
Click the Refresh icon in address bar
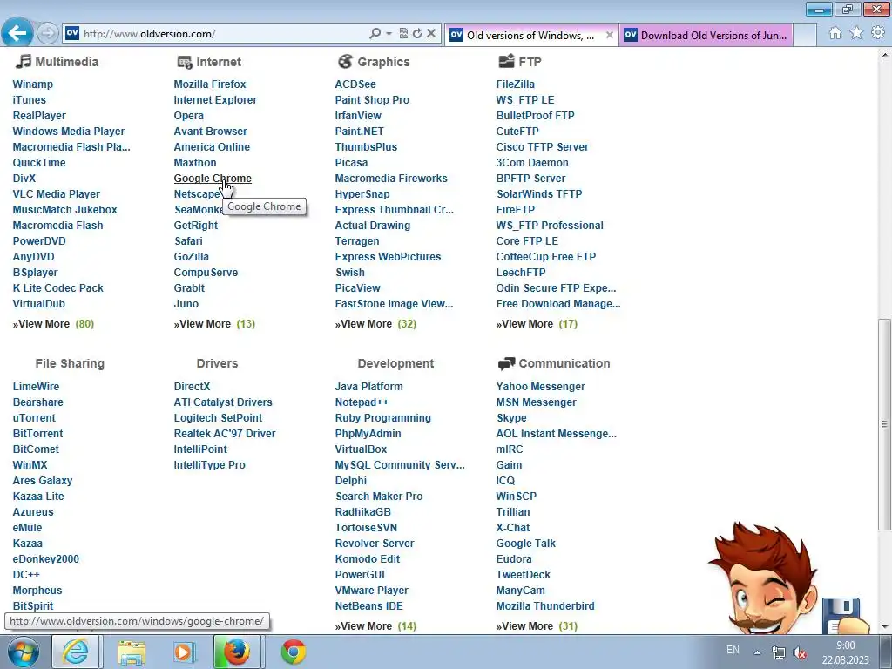pyautogui.click(x=417, y=34)
